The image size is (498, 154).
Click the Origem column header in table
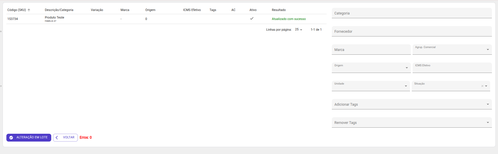point(150,10)
